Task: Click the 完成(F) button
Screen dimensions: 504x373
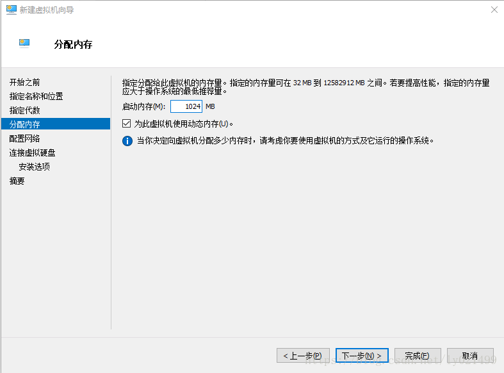Action: pyautogui.click(x=418, y=356)
